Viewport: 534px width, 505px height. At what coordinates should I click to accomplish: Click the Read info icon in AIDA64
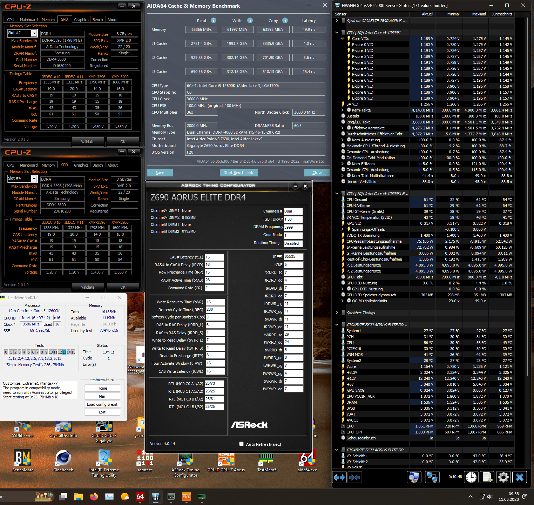[214, 20]
